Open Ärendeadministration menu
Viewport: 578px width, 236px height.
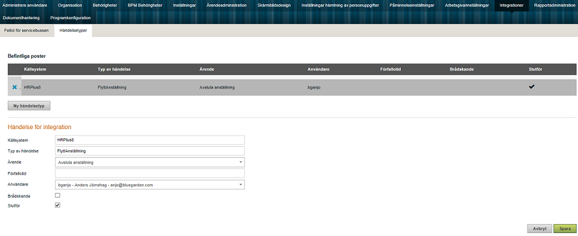(x=227, y=6)
